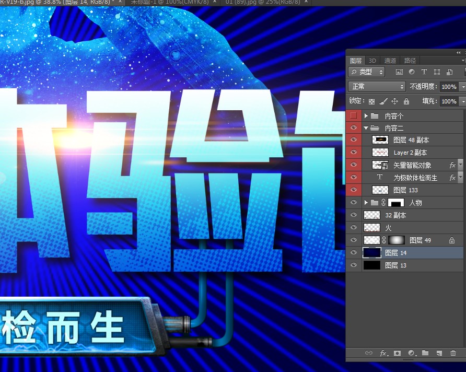Add layer mask icon at panel bottom
Screen dimensions: 466x372
pyautogui.click(x=397, y=353)
